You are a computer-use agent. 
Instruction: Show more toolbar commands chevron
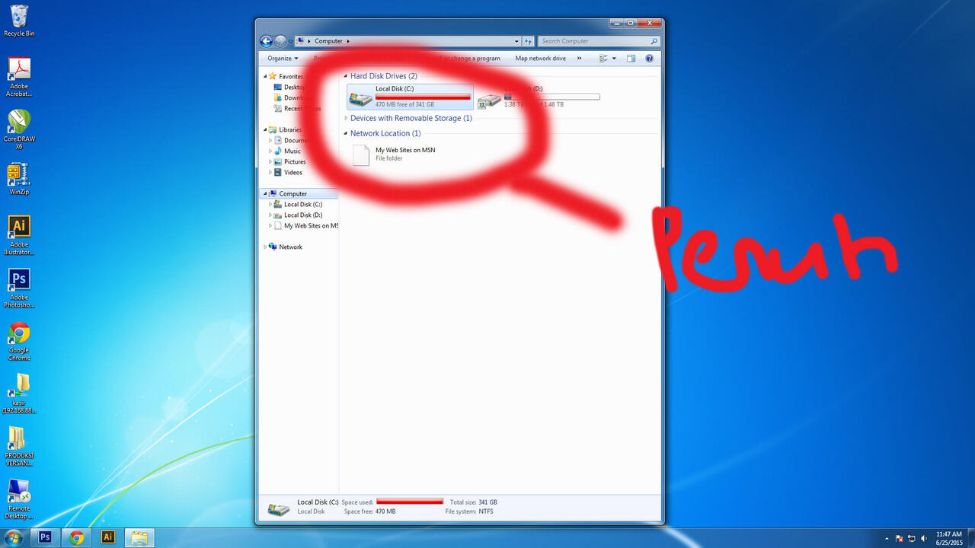point(579,59)
